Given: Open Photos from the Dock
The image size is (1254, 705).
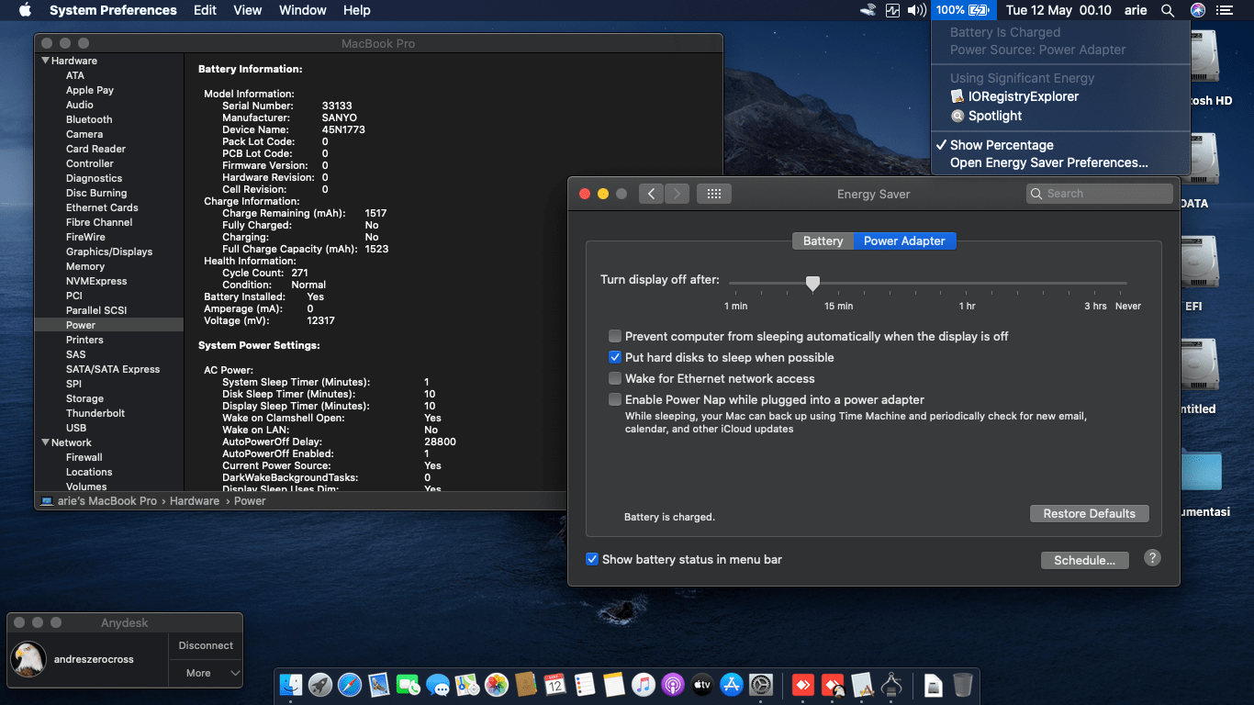Looking at the screenshot, I should click(497, 685).
